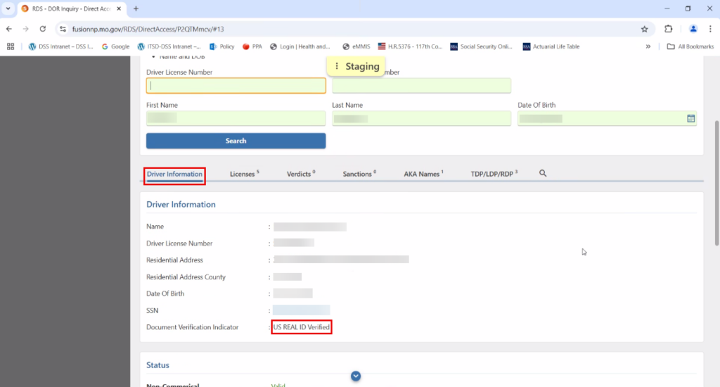The width and height of the screenshot is (720, 387).
Task: Open site information icon in address bar
Action: pos(63,29)
